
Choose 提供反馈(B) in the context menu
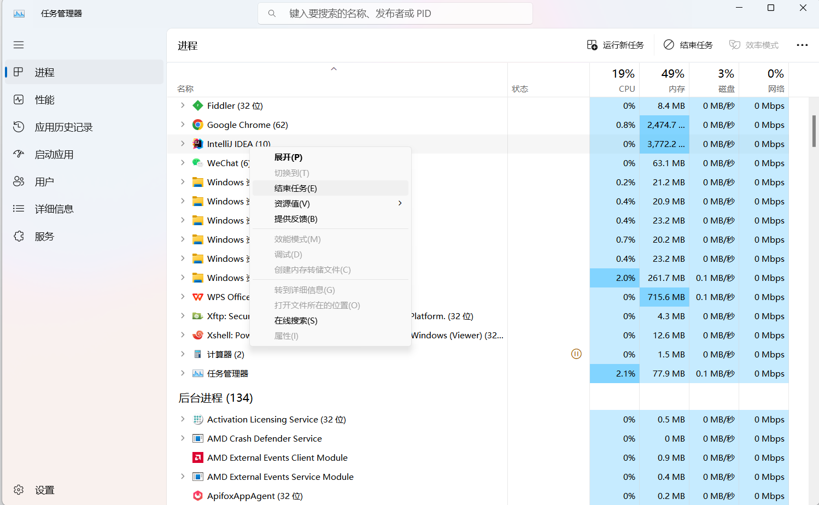330,219
